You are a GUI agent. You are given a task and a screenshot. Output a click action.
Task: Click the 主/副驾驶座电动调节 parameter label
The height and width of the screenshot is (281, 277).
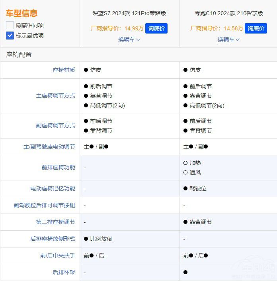point(49,146)
